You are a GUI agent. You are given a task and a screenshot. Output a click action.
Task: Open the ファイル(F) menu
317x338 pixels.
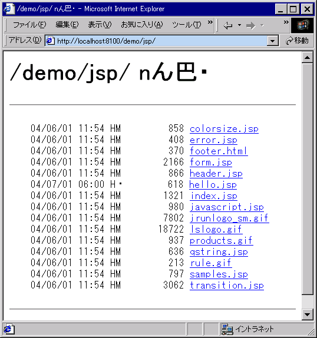pos(29,25)
